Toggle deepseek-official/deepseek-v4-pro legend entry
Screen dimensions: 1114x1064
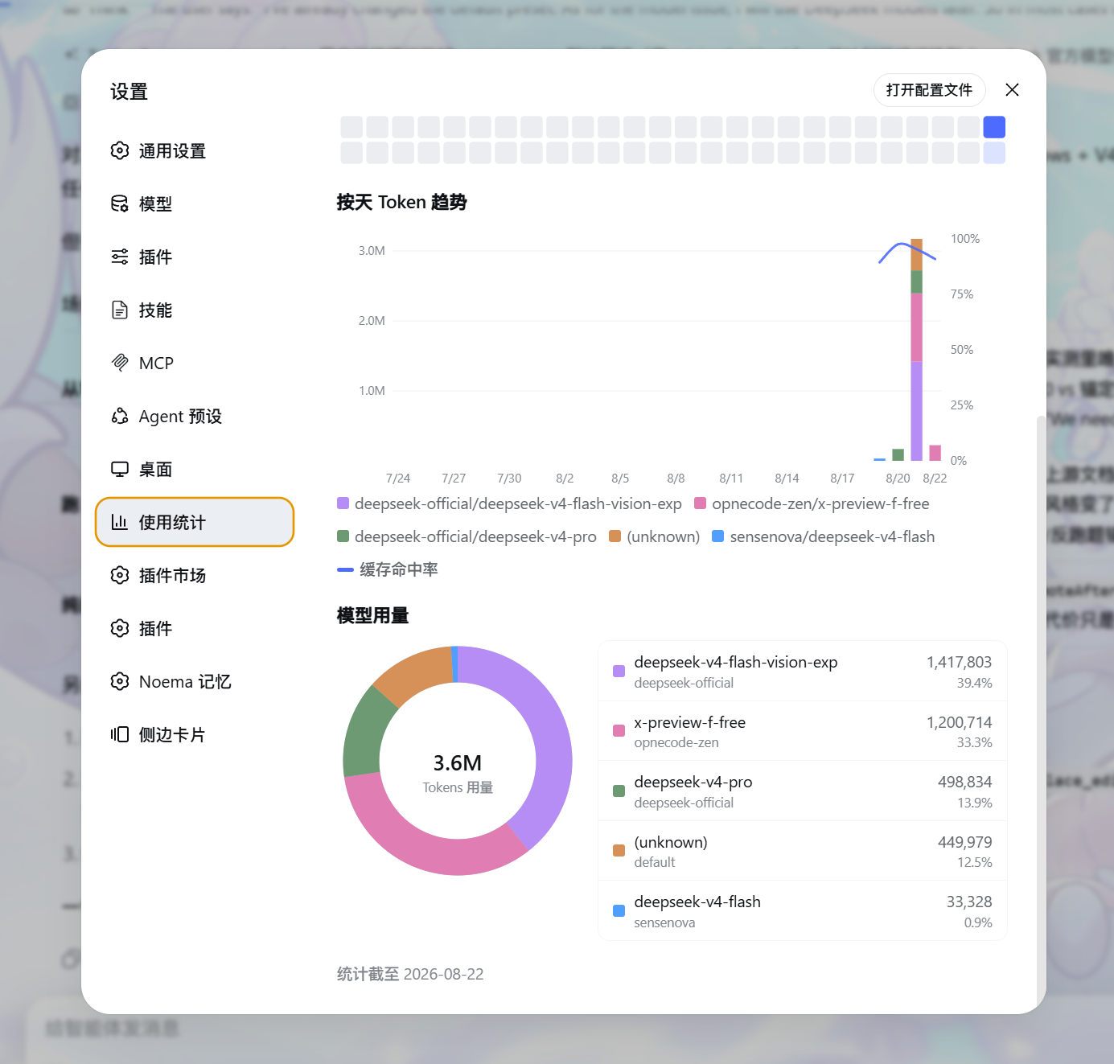pos(467,536)
